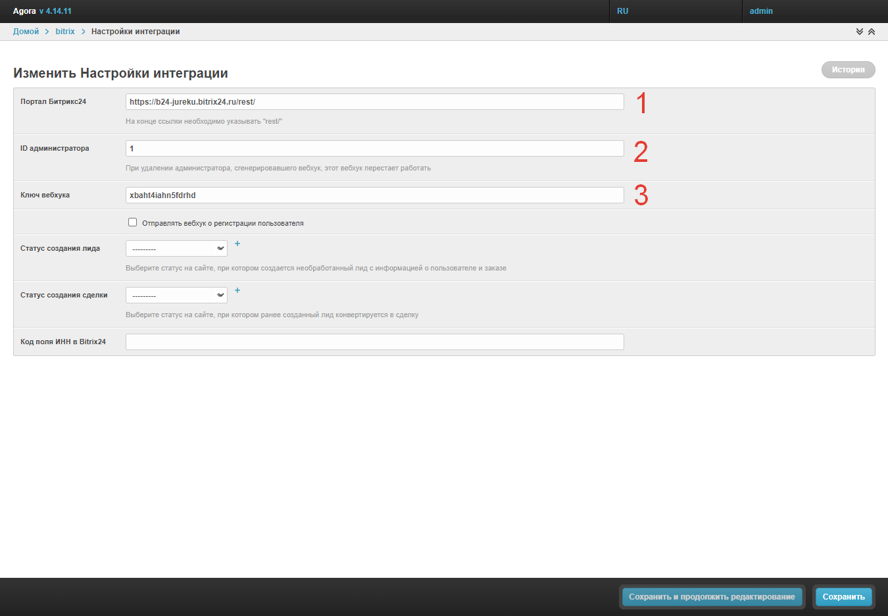Screen dimensions: 888x616
Task: Click the expand all double-chevron icon
Action: point(859,32)
